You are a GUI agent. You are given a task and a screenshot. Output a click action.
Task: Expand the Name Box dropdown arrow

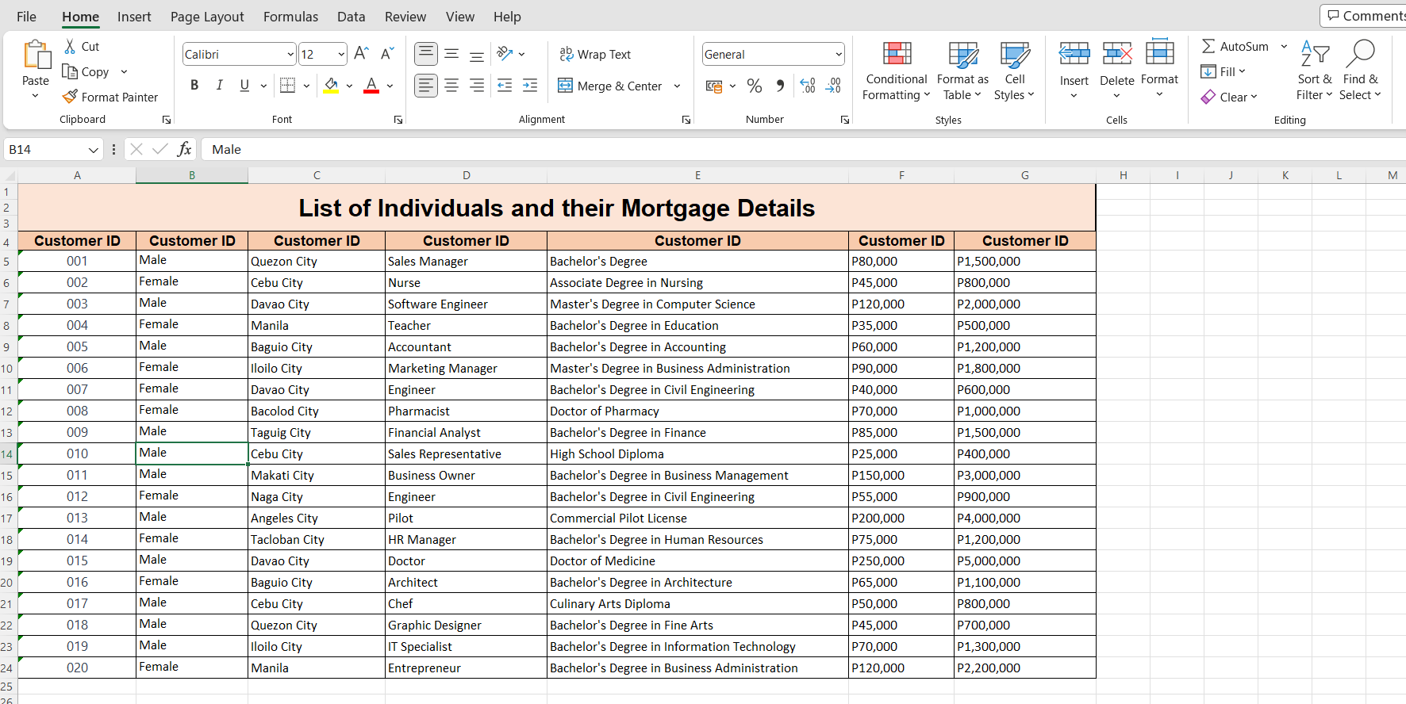click(93, 150)
